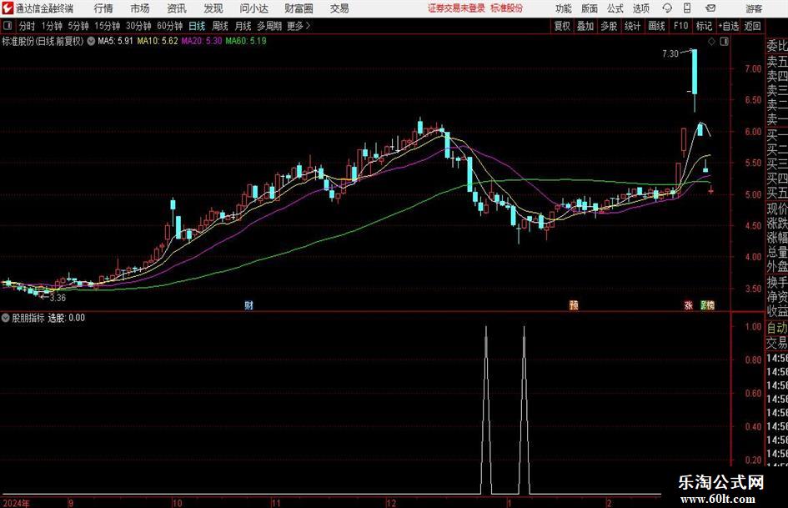Image resolution: width=788 pixels, height=508 pixels.
Task: Click the blue 财 event marker
Action: [248, 305]
